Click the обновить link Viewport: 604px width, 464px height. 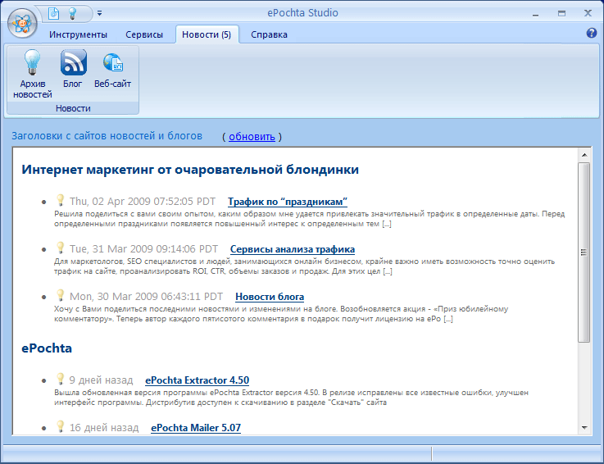point(252,136)
